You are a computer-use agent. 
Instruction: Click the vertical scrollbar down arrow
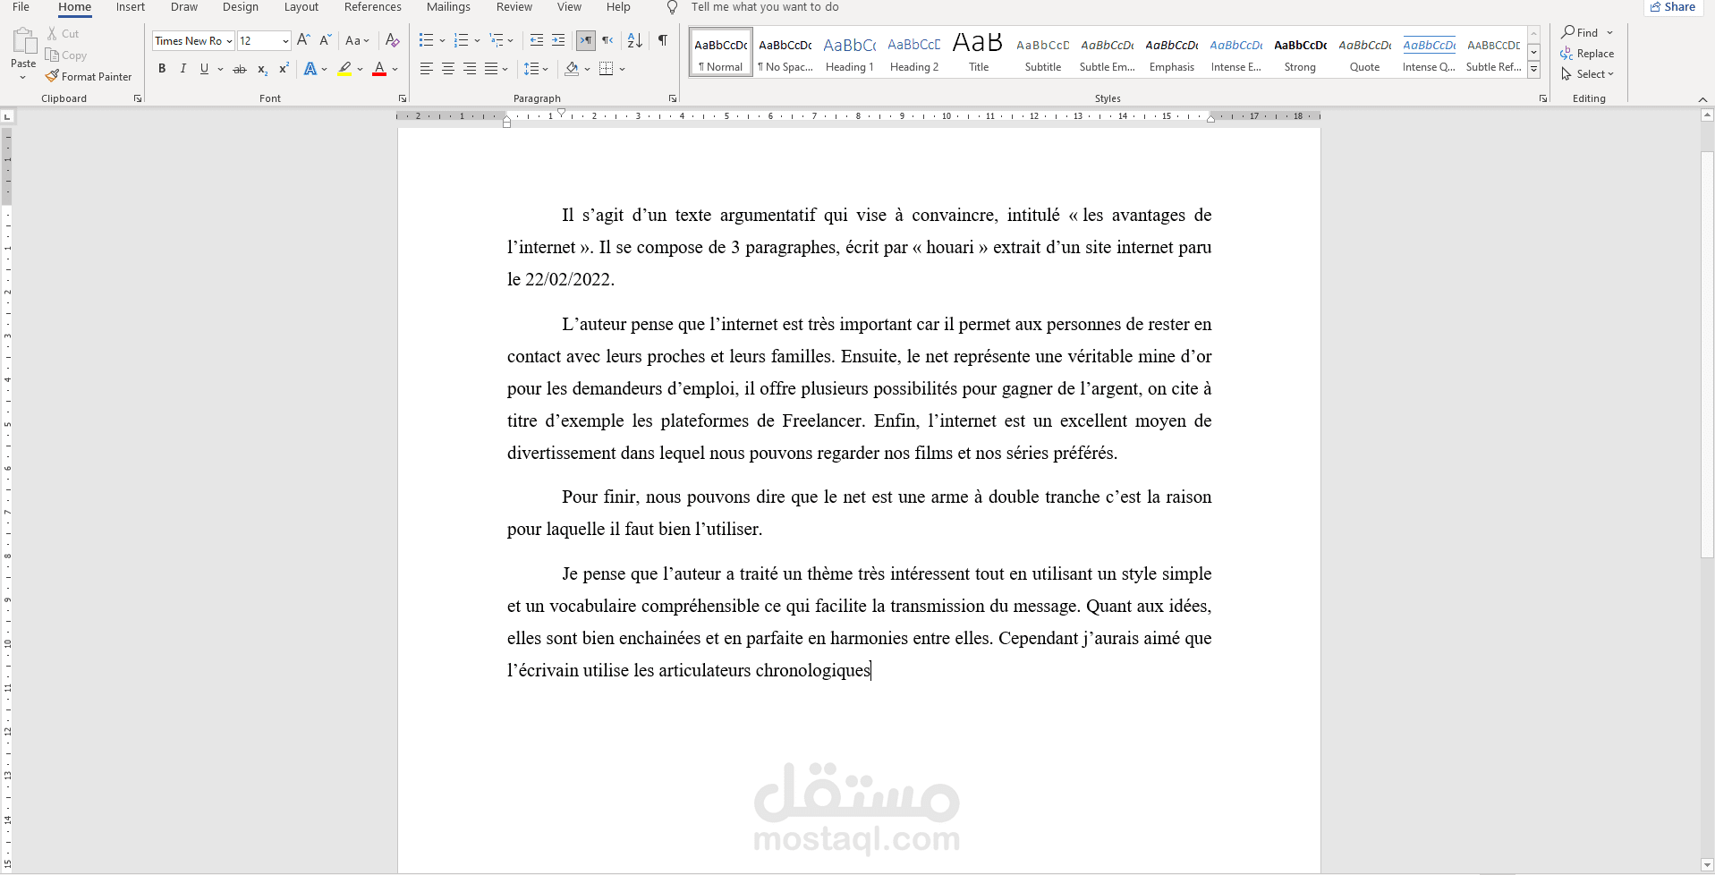1707,865
